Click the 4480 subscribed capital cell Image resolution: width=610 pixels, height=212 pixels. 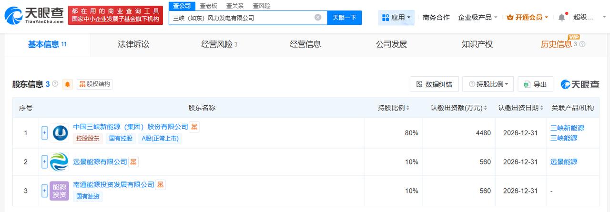(x=459, y=133)
